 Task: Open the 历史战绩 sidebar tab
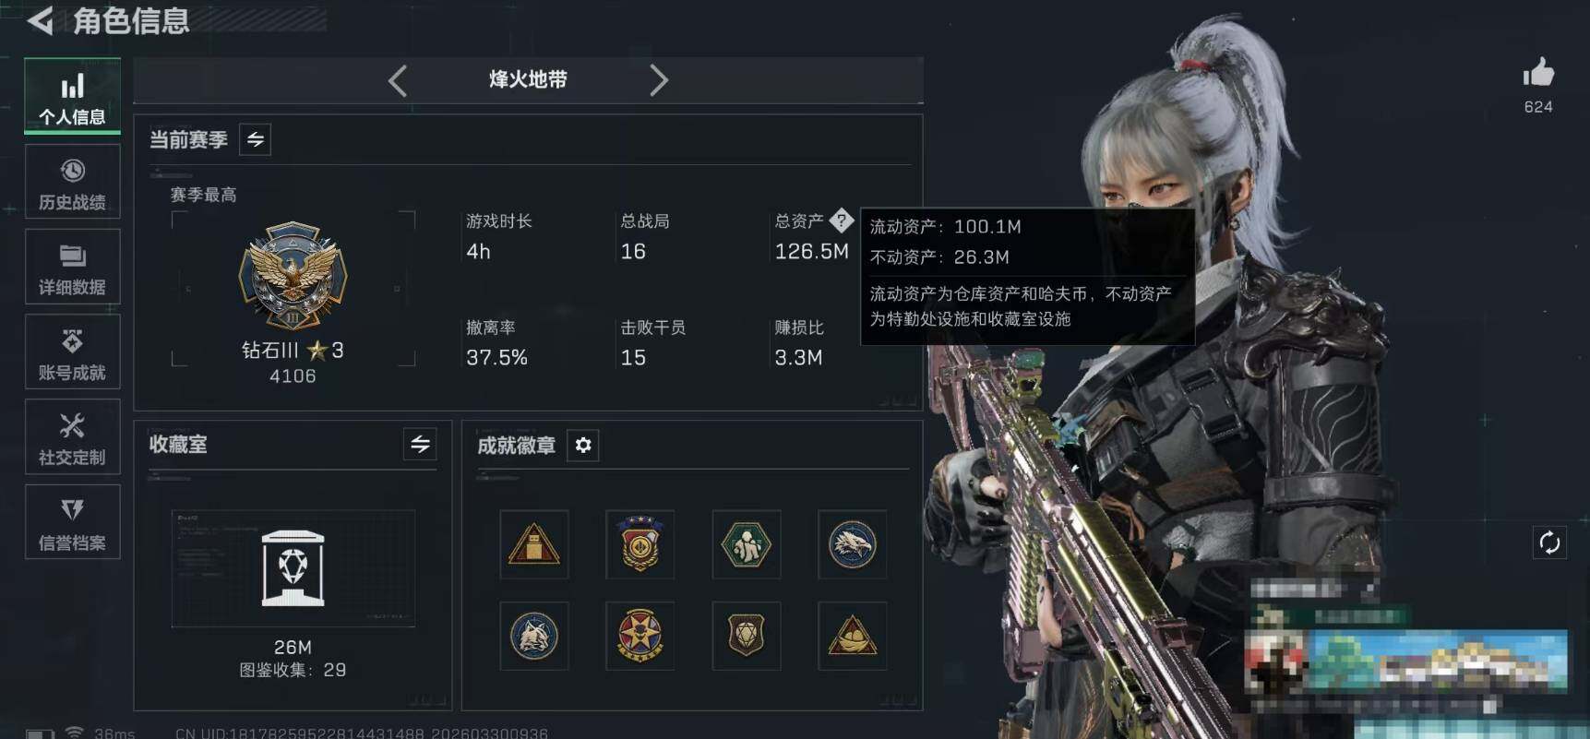72,182
